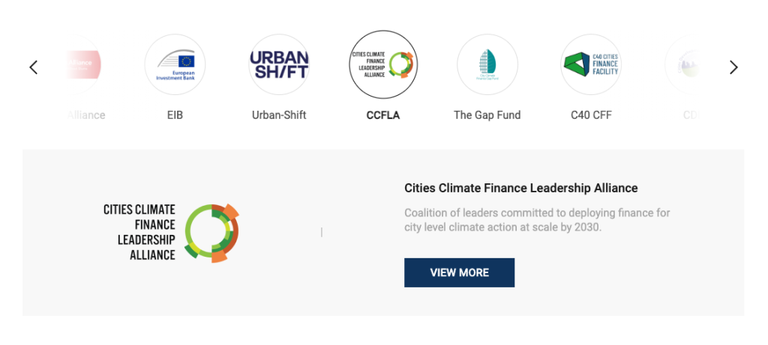Click the EIB label text
The image size is (768, 345).
click(x=175, y=115)
